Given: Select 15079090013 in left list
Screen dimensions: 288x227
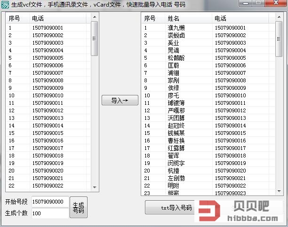Looking at the screenshot, I should 48,118.
